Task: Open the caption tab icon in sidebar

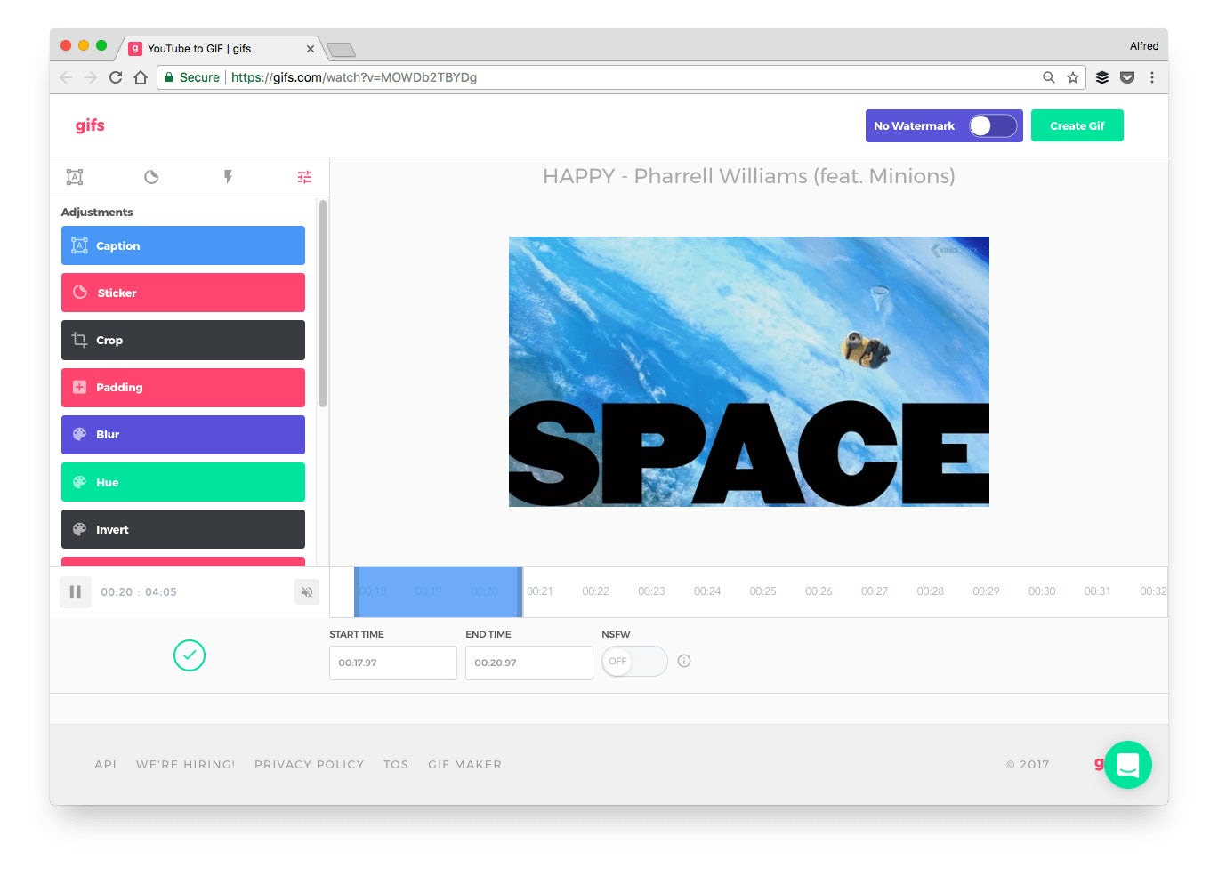Action: tap(75, 177)
